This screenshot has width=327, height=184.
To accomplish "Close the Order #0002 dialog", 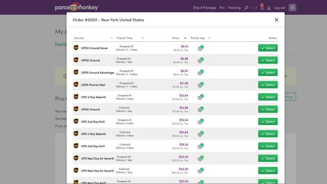I will 277,20.
